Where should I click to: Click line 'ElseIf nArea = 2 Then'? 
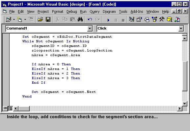[56, 74]
